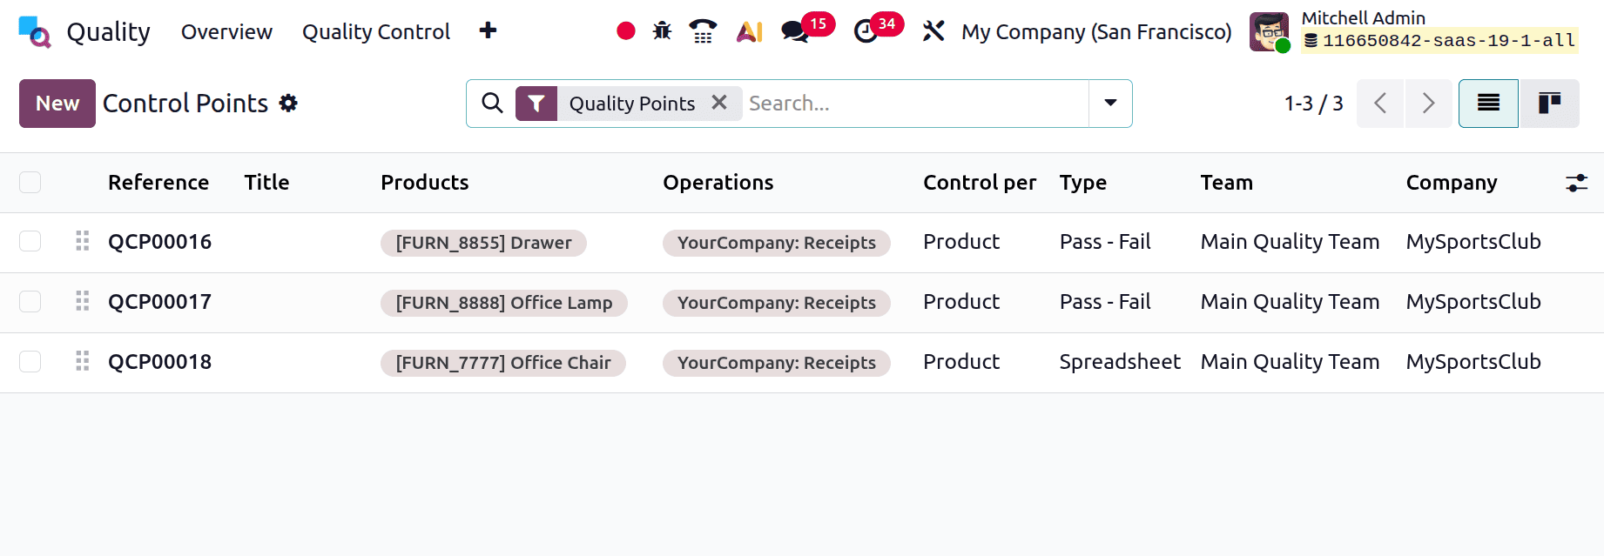Open the Quality Control menu

(x=376, y=32)
